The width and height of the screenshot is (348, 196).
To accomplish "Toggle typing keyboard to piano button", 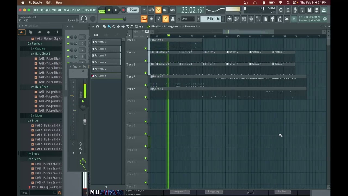I will [x=144, y=19].
